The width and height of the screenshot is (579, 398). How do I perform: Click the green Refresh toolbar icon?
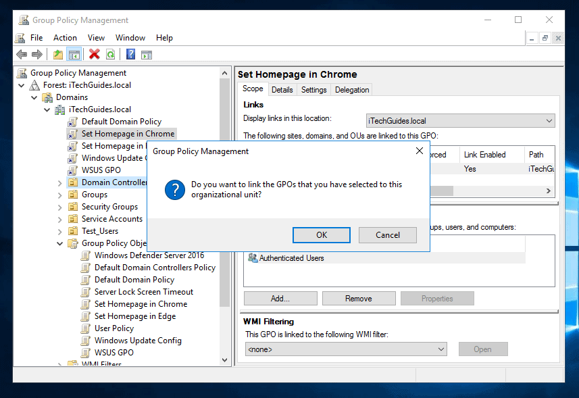pyautogui.click(x=109, y=55)
